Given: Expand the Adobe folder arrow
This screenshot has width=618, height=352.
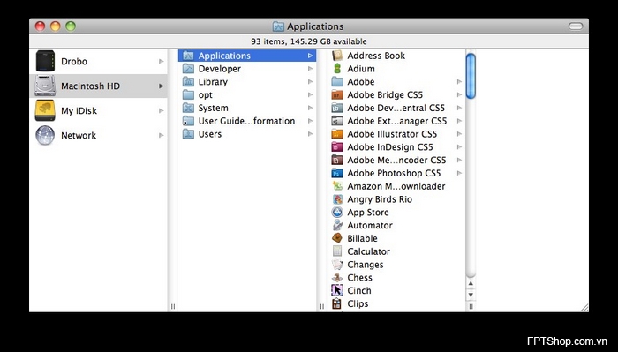Looking at the screenshot, I should pos(459,81).
